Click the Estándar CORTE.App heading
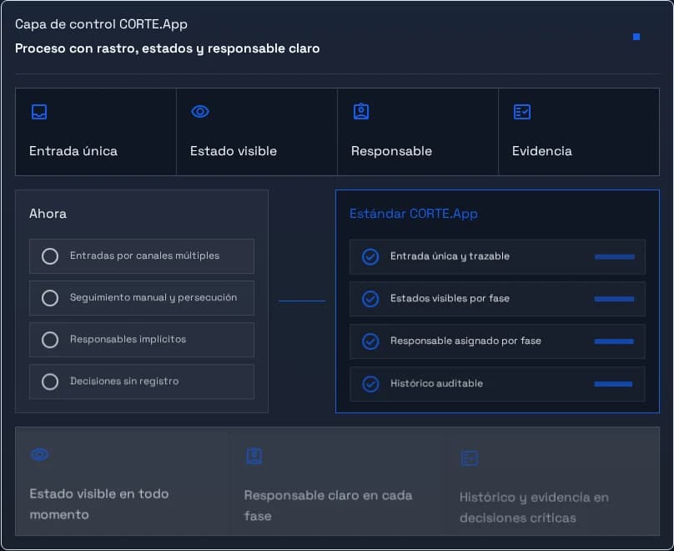The image size is (674, 551). coord(414,214)
